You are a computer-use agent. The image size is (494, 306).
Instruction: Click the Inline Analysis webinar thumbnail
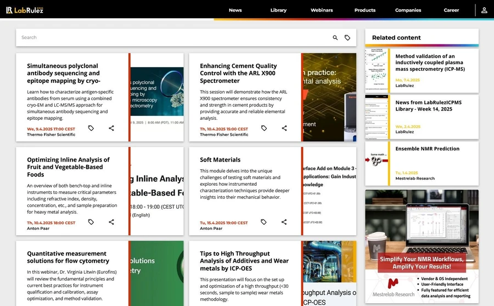coord(157,191)
